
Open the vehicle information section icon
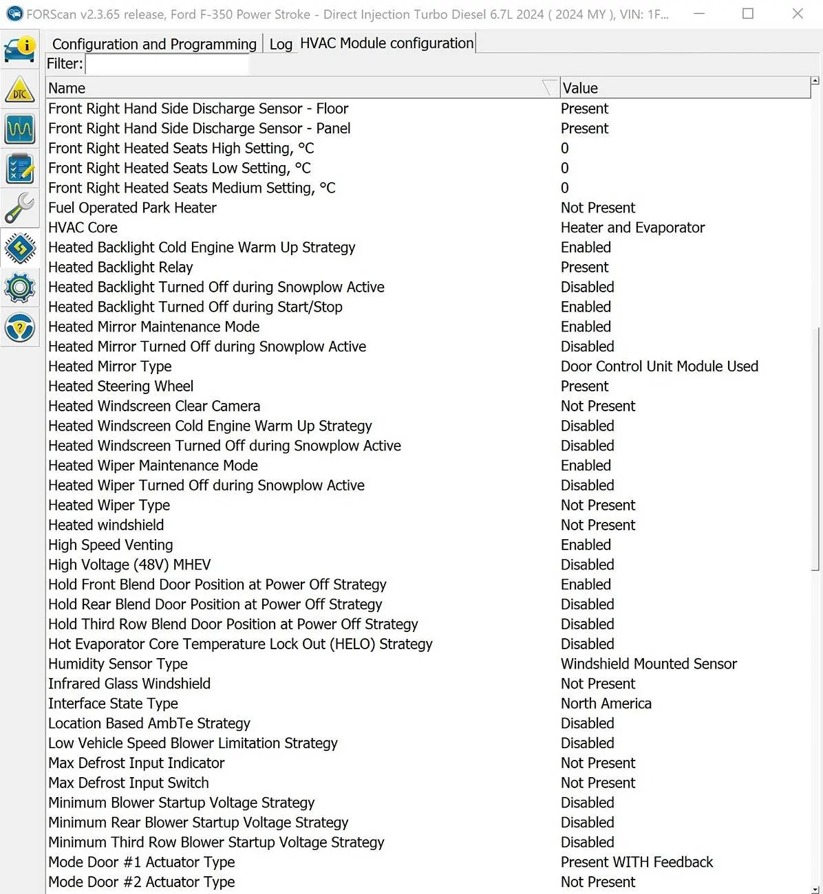coord(20,49)
